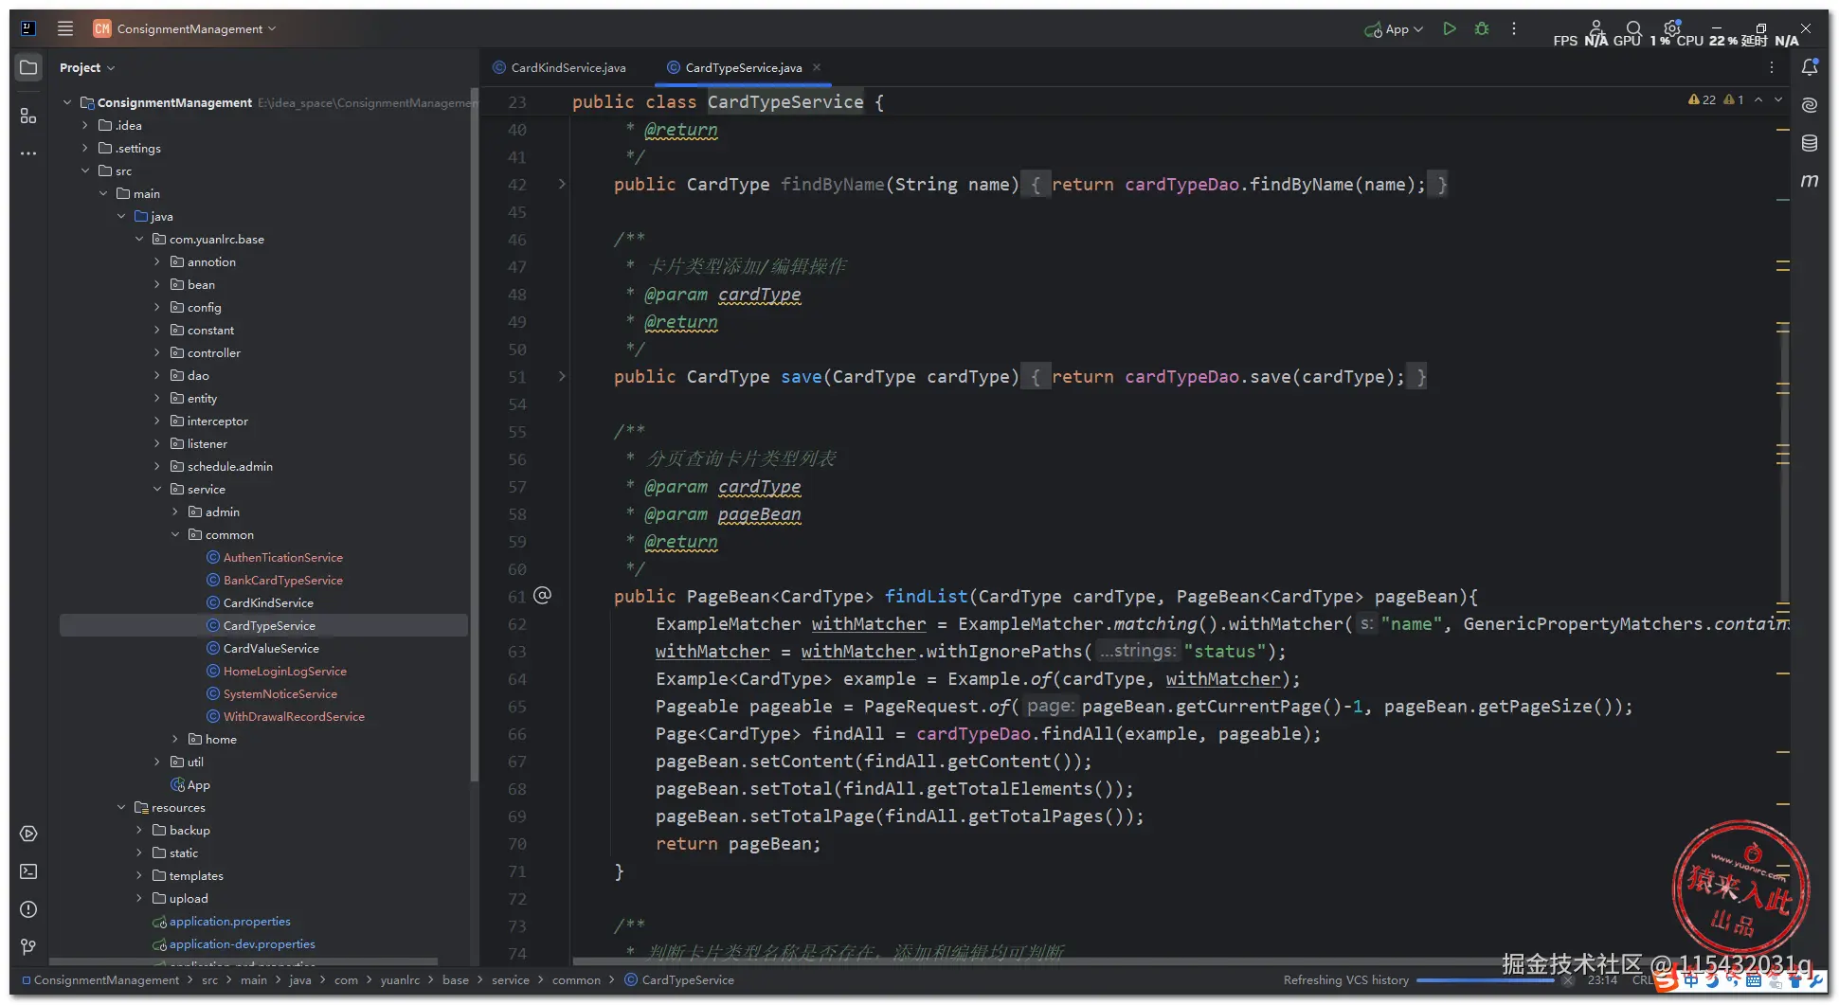This screenshot has height=1005, width=1839.
Task: Expand the .idea folder
Action: (85, 125)
